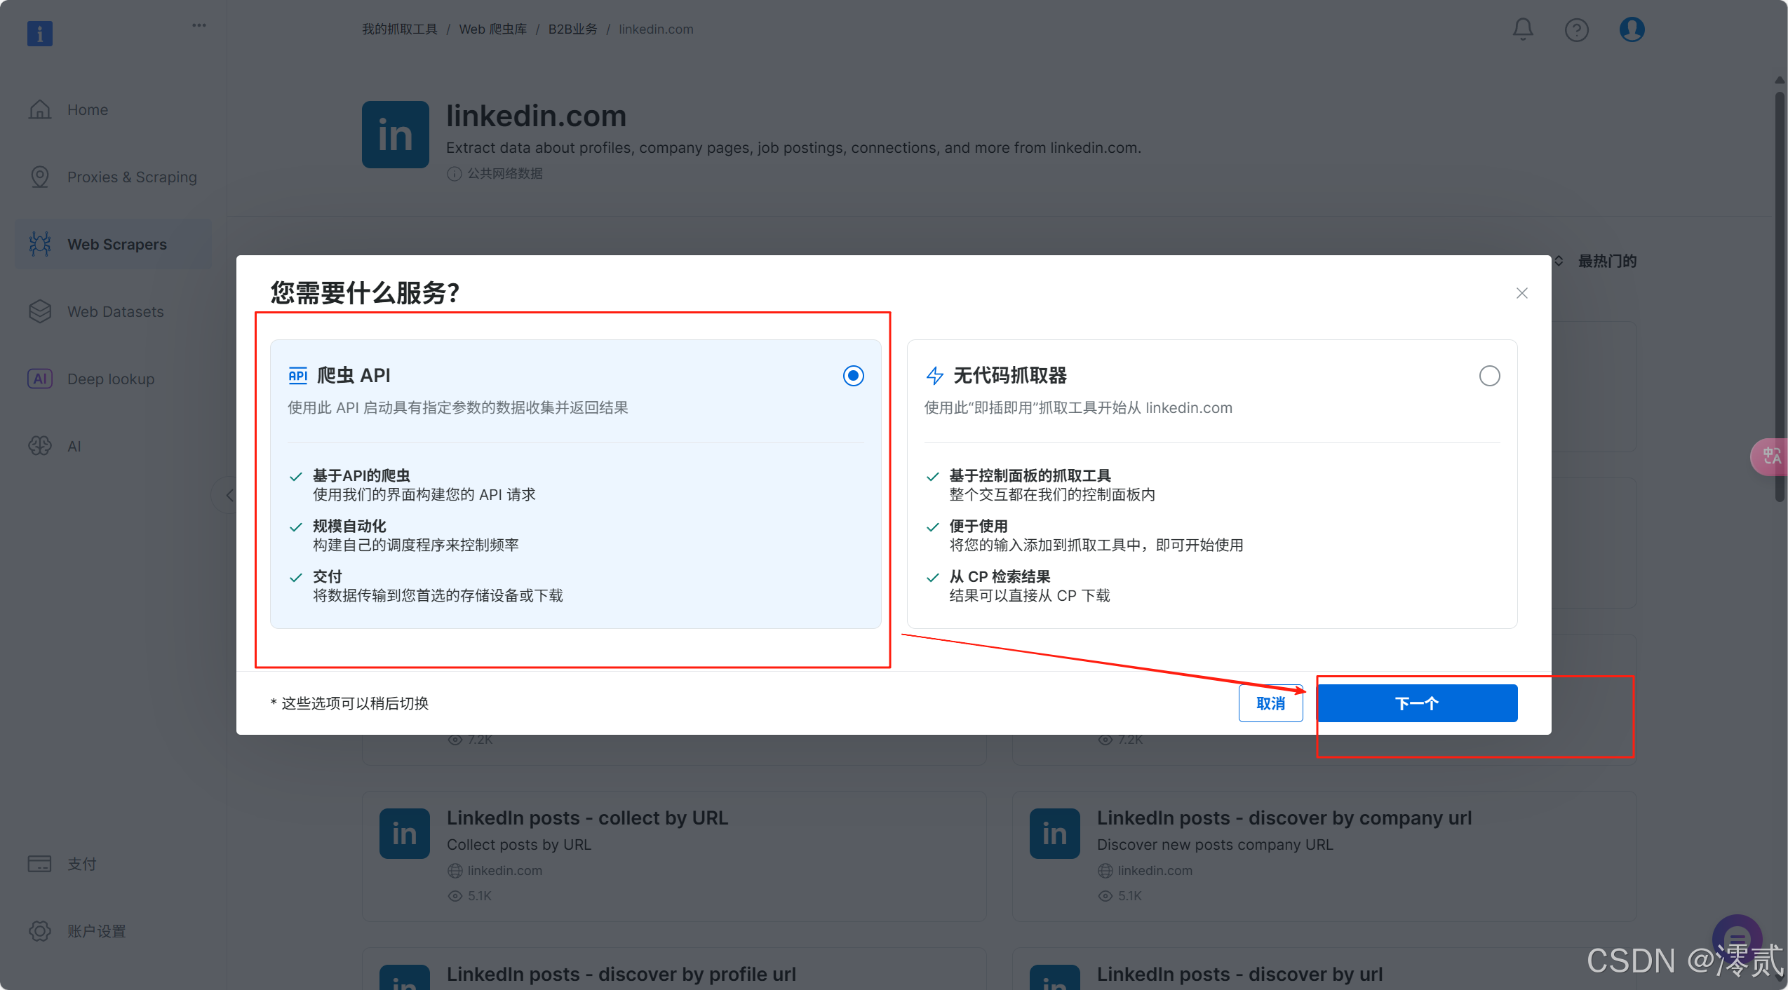Open the user profile avatar
The height and width of the screenshot is (990, 1788).
tap(1631, 29)
